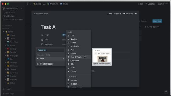
Task: Click Delete Property option
Action: point(50,64)
